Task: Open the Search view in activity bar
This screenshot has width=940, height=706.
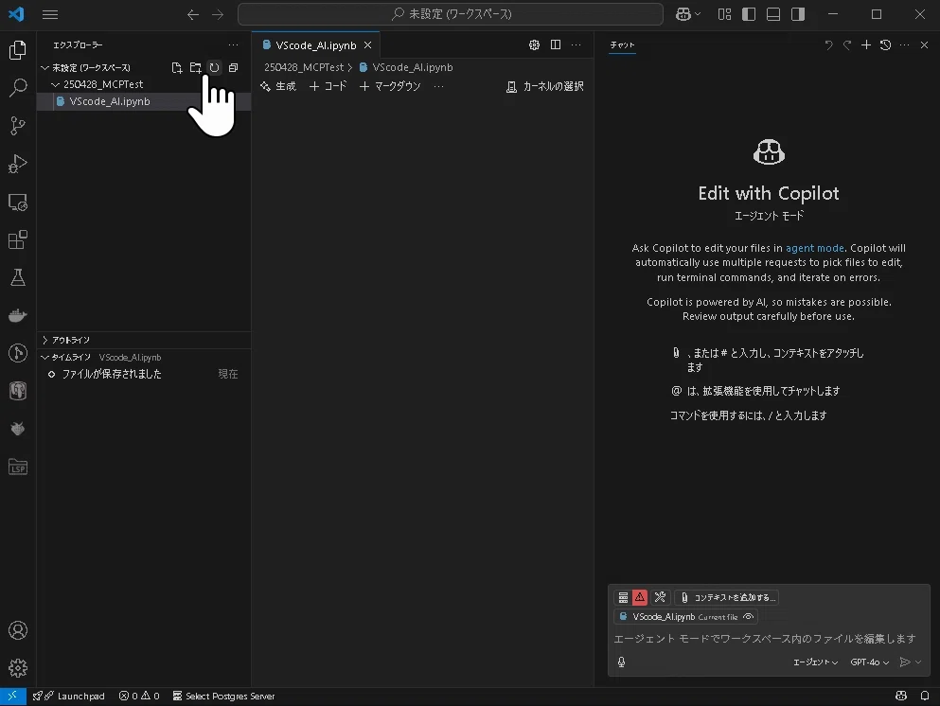Action: tap(18, 88)
